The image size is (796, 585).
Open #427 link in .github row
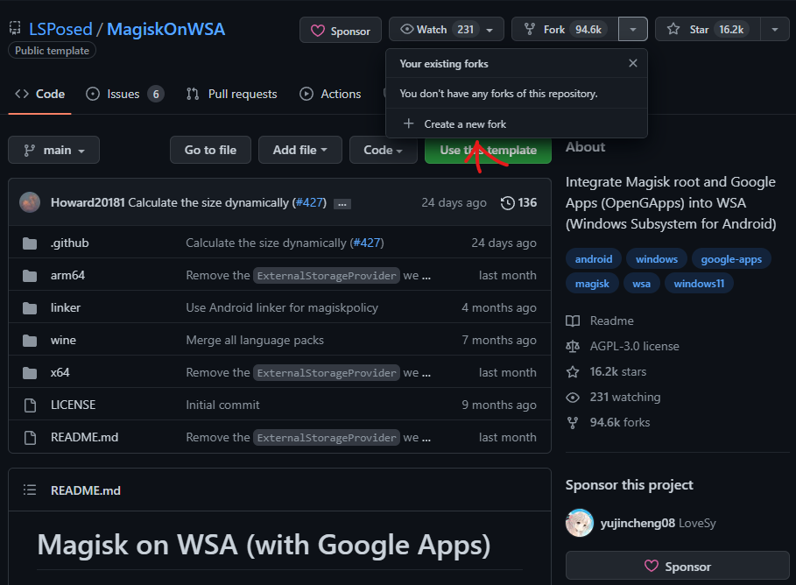[367, 243]
